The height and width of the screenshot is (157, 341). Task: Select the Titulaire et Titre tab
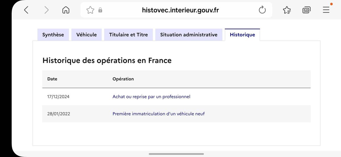[x=128, y=35]
